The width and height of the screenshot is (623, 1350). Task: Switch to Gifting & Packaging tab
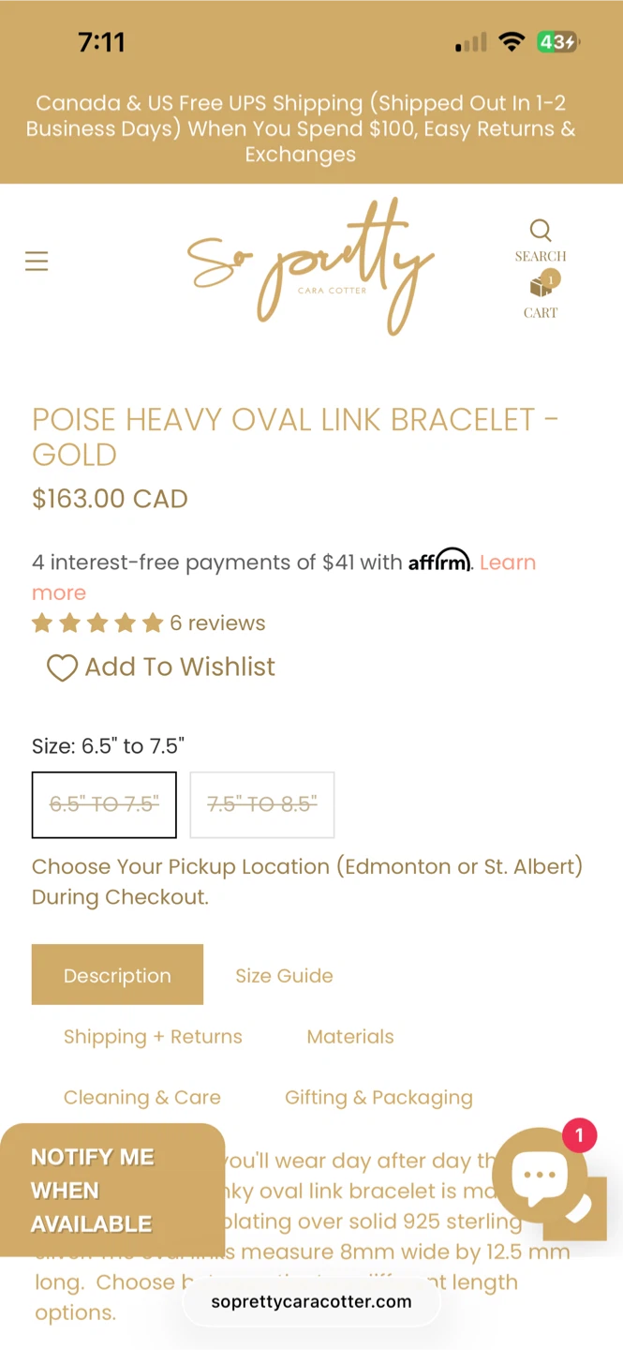[378, 1097]
